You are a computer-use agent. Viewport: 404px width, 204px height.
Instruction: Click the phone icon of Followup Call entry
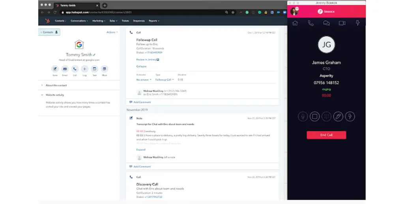(x=131, y=32)
